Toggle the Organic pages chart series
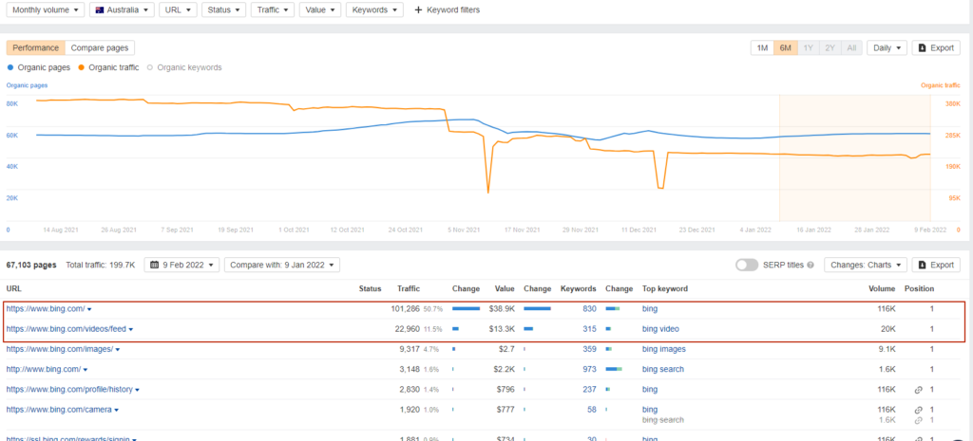Viewport: 973px width, 441px height. pos(38,67)
